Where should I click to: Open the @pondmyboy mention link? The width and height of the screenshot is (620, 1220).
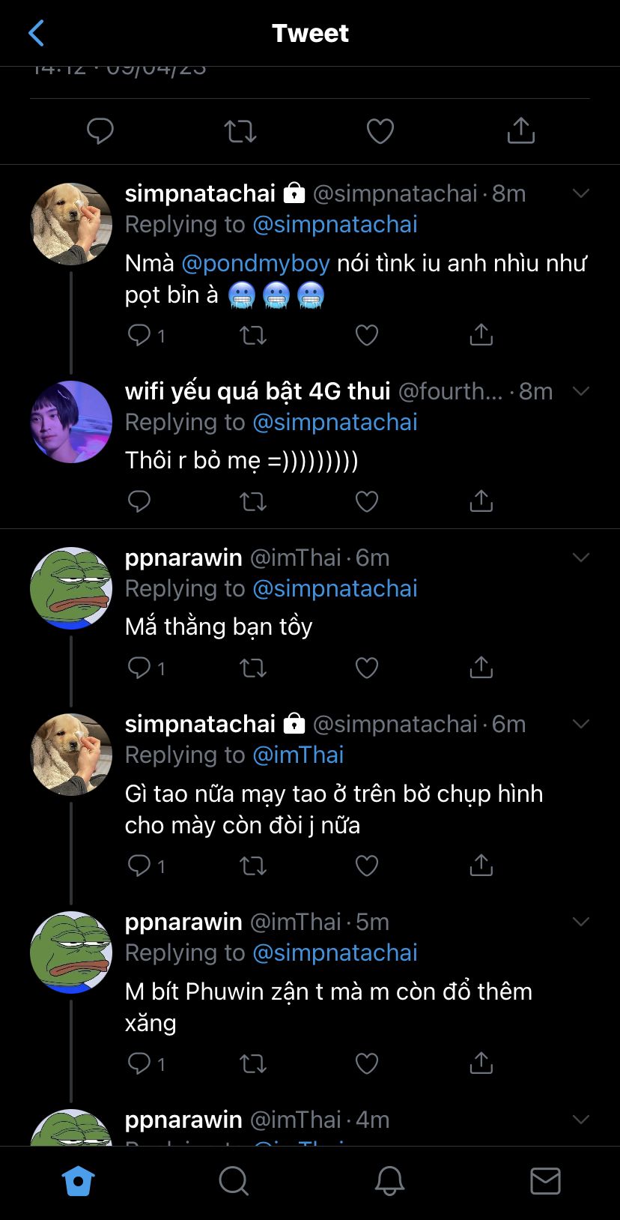255,263
